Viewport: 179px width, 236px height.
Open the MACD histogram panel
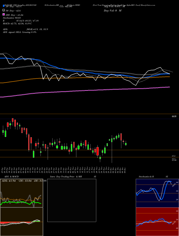click(x=21, y=222)
